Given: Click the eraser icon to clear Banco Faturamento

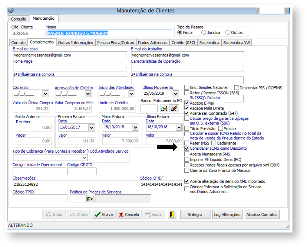Looking at the screenshot, I should 174,108.
